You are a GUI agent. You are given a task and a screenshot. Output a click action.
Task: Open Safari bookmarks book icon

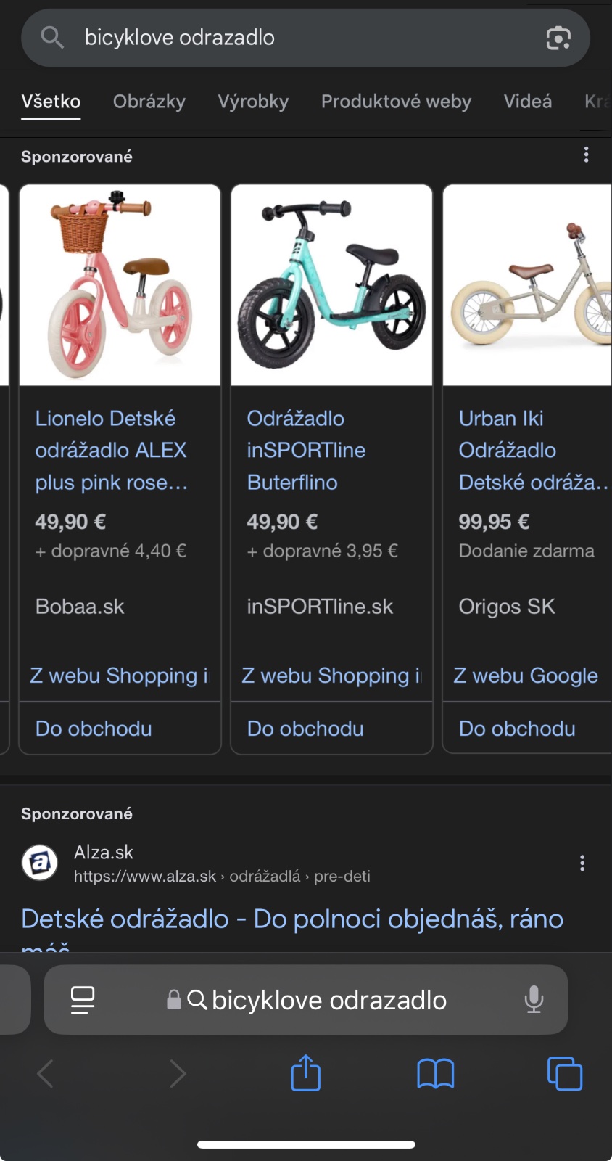(435, 1074)
